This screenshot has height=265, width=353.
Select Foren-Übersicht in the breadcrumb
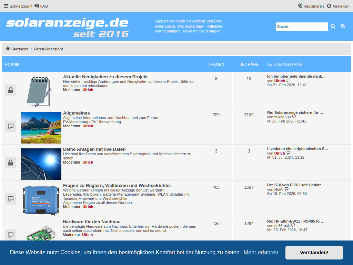click(48, 49)
